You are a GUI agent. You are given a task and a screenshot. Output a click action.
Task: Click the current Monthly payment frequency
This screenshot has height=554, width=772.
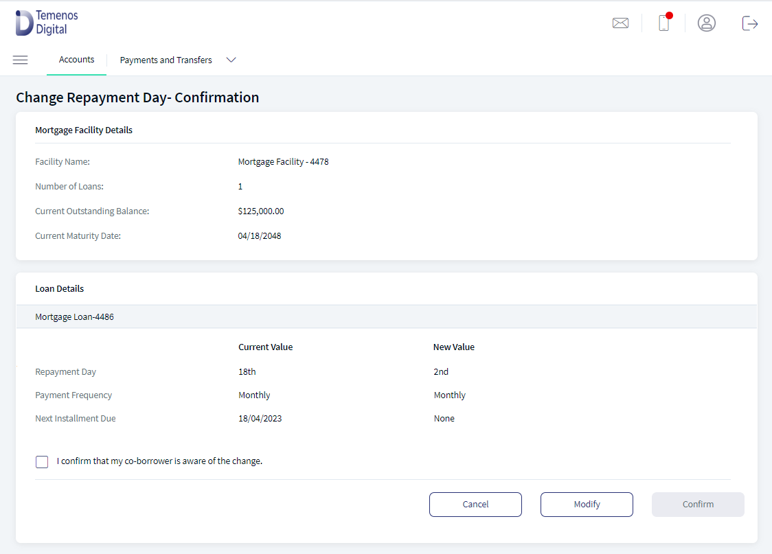(x=254, y=395)
